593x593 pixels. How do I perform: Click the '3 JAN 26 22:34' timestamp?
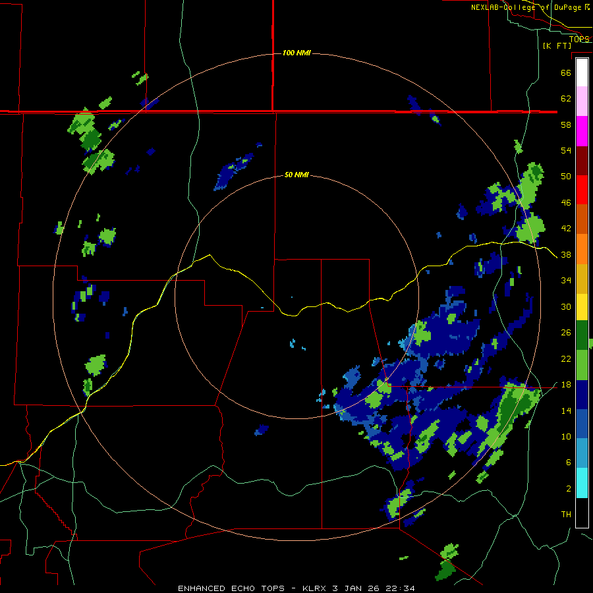[374, 588]
